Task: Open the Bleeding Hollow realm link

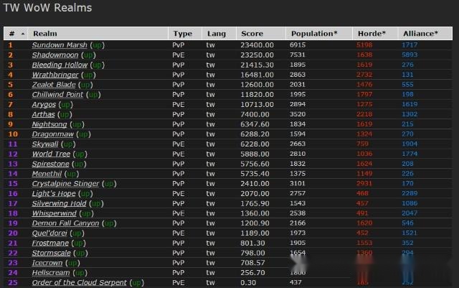Action: 60,65
